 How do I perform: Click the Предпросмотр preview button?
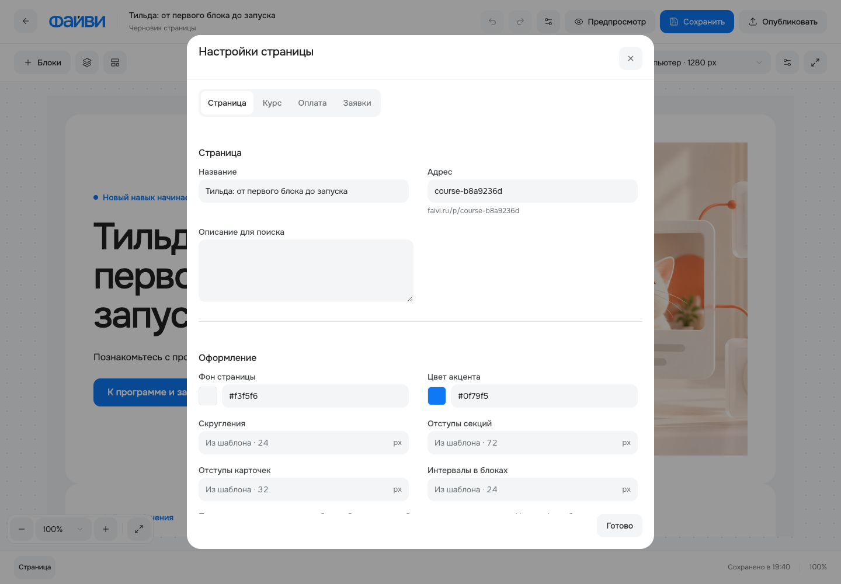pyautogui.click(x=610, y=22)
